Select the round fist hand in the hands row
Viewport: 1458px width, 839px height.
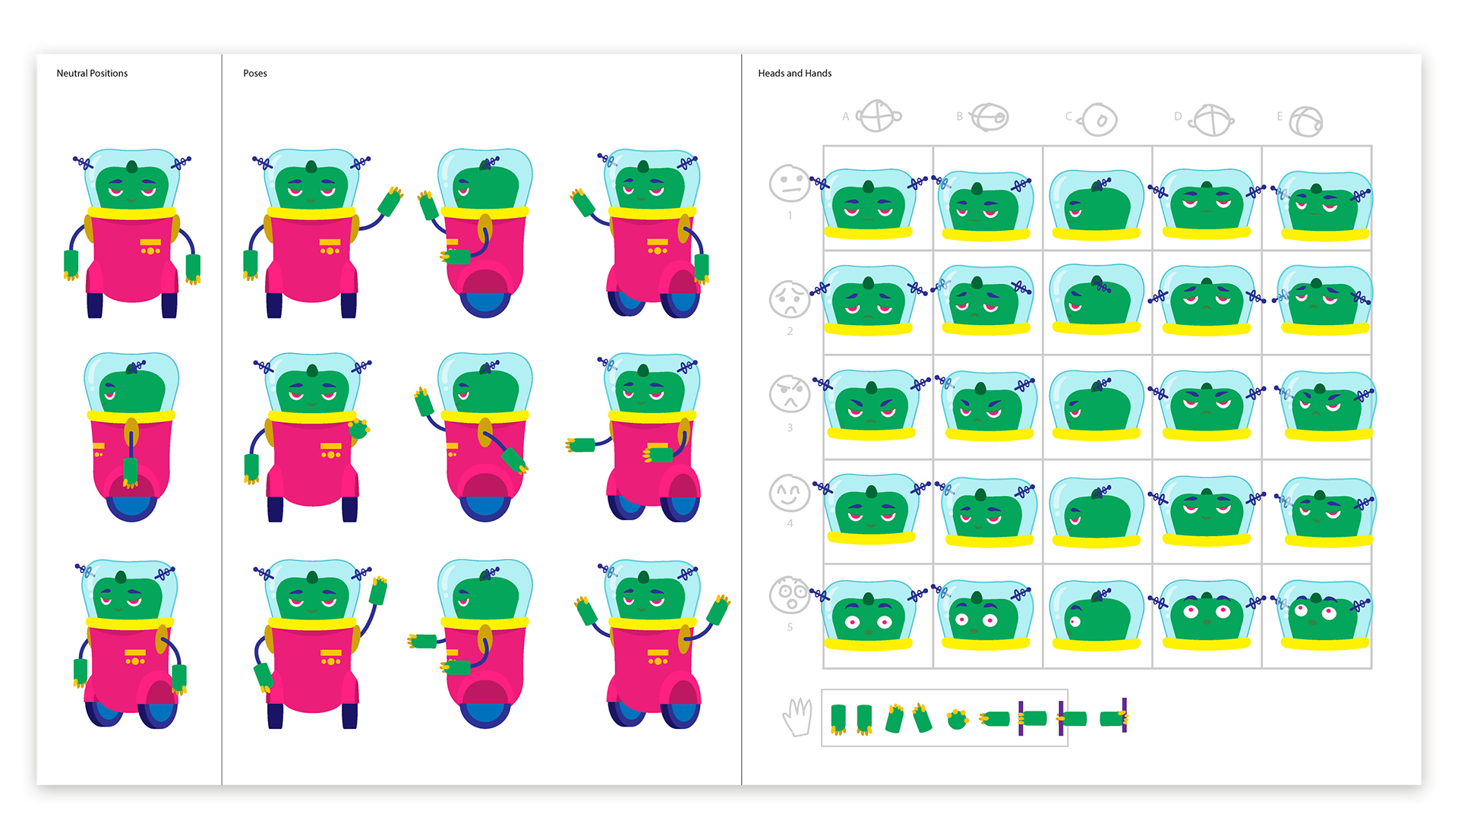click(x=958, y=719)
